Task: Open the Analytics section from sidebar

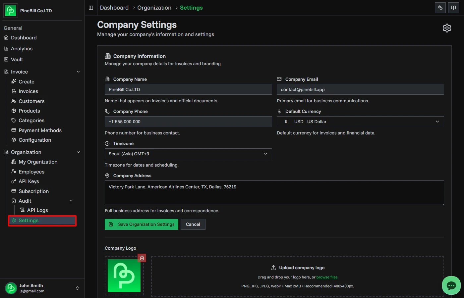Action: [22, 48]
